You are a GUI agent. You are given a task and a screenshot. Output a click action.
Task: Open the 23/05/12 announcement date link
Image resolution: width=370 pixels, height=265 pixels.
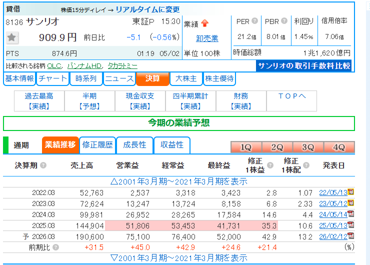pos(333,203)
